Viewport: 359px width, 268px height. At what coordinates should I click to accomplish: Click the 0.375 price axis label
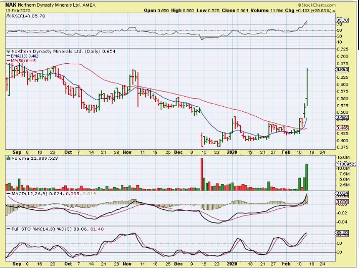tap(342, 148)
